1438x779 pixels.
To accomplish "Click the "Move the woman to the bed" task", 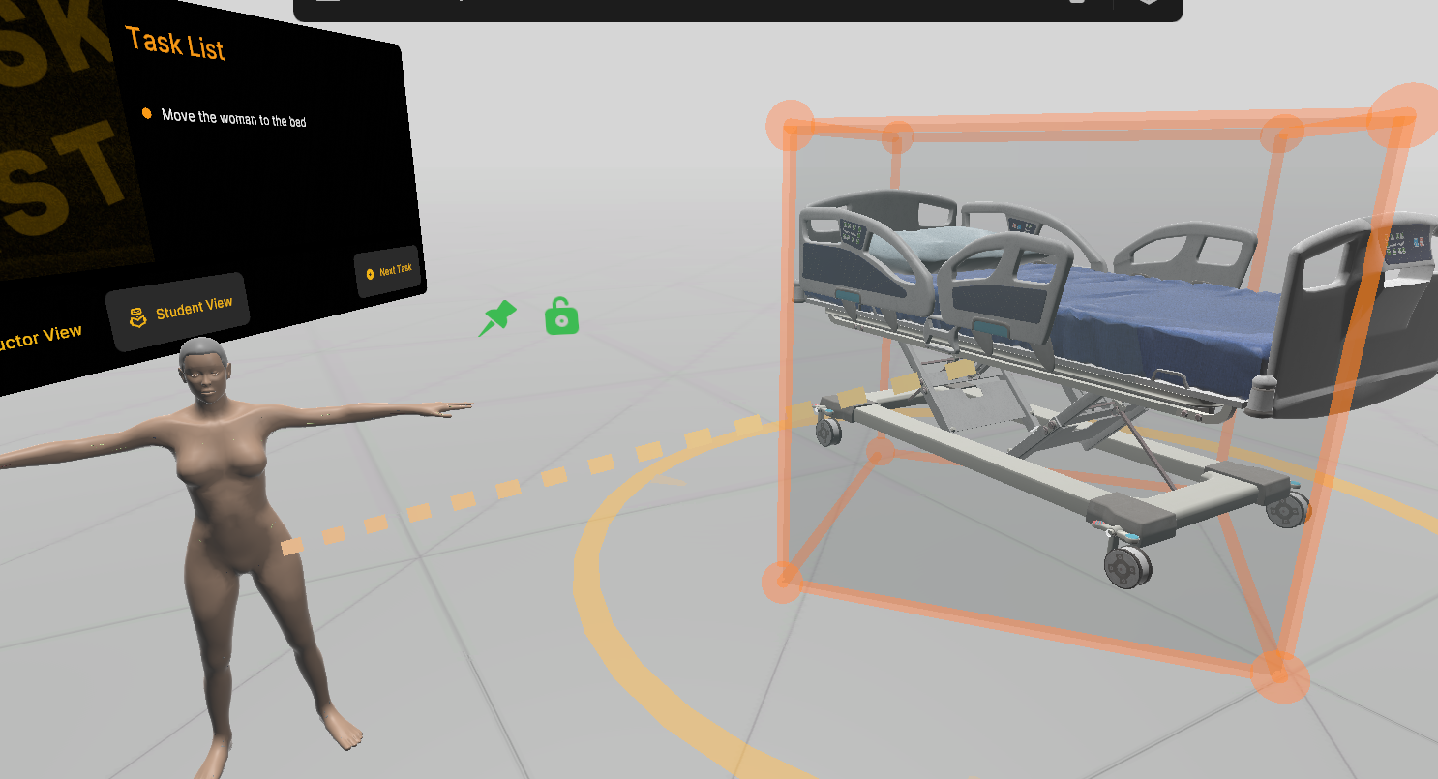I will (233, 118).
